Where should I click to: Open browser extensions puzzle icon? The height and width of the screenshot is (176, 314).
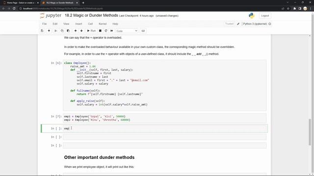click(x=294, y=9)
